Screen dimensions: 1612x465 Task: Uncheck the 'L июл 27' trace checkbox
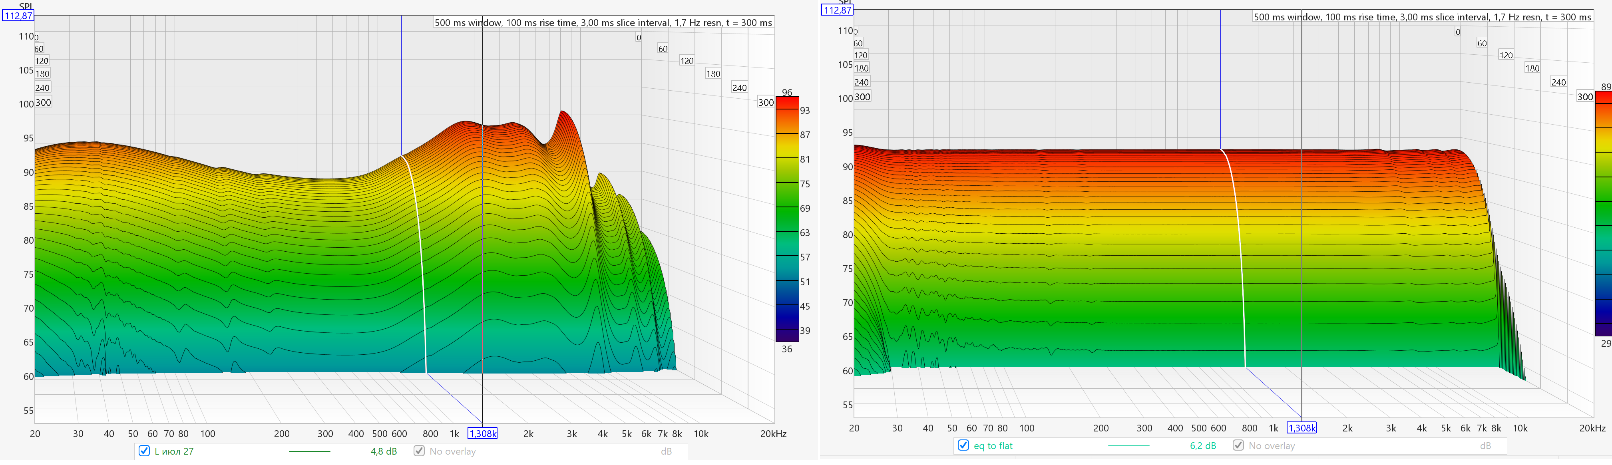[144, 451]
